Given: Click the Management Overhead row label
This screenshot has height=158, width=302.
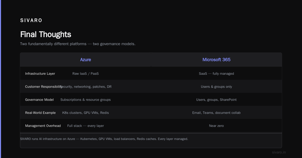Looking at the screenshot, I should [x=43, y=126].
